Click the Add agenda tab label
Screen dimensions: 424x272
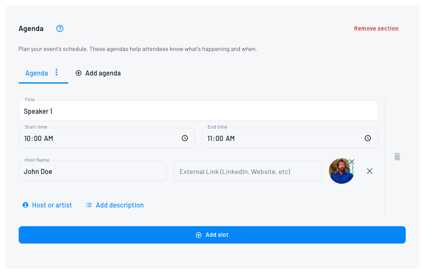pos(103,73)
